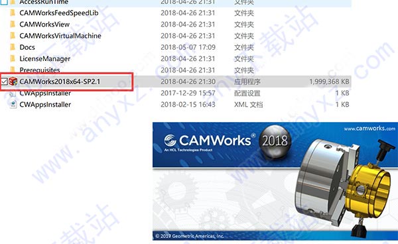This screenshot has width=398, height=244.
Task: Click the CAMWorks2018x64-SP2.1 application icon
Action: click(x=13, y=82)
